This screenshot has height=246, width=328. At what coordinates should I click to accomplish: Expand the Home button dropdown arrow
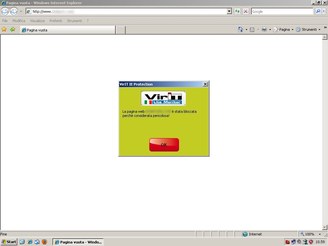pos(246,29)
